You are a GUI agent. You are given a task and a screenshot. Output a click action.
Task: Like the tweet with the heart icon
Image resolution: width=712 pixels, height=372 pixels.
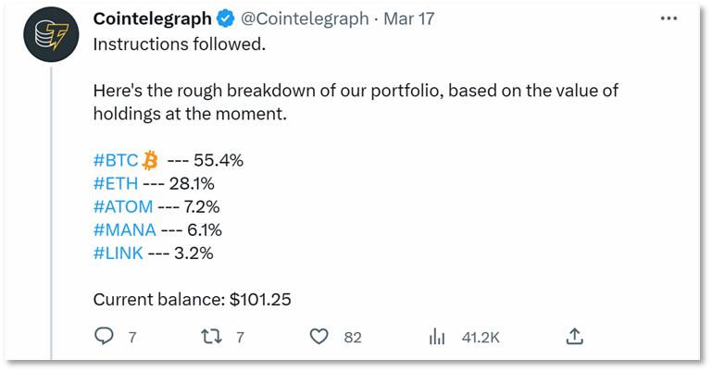[319, 337]
